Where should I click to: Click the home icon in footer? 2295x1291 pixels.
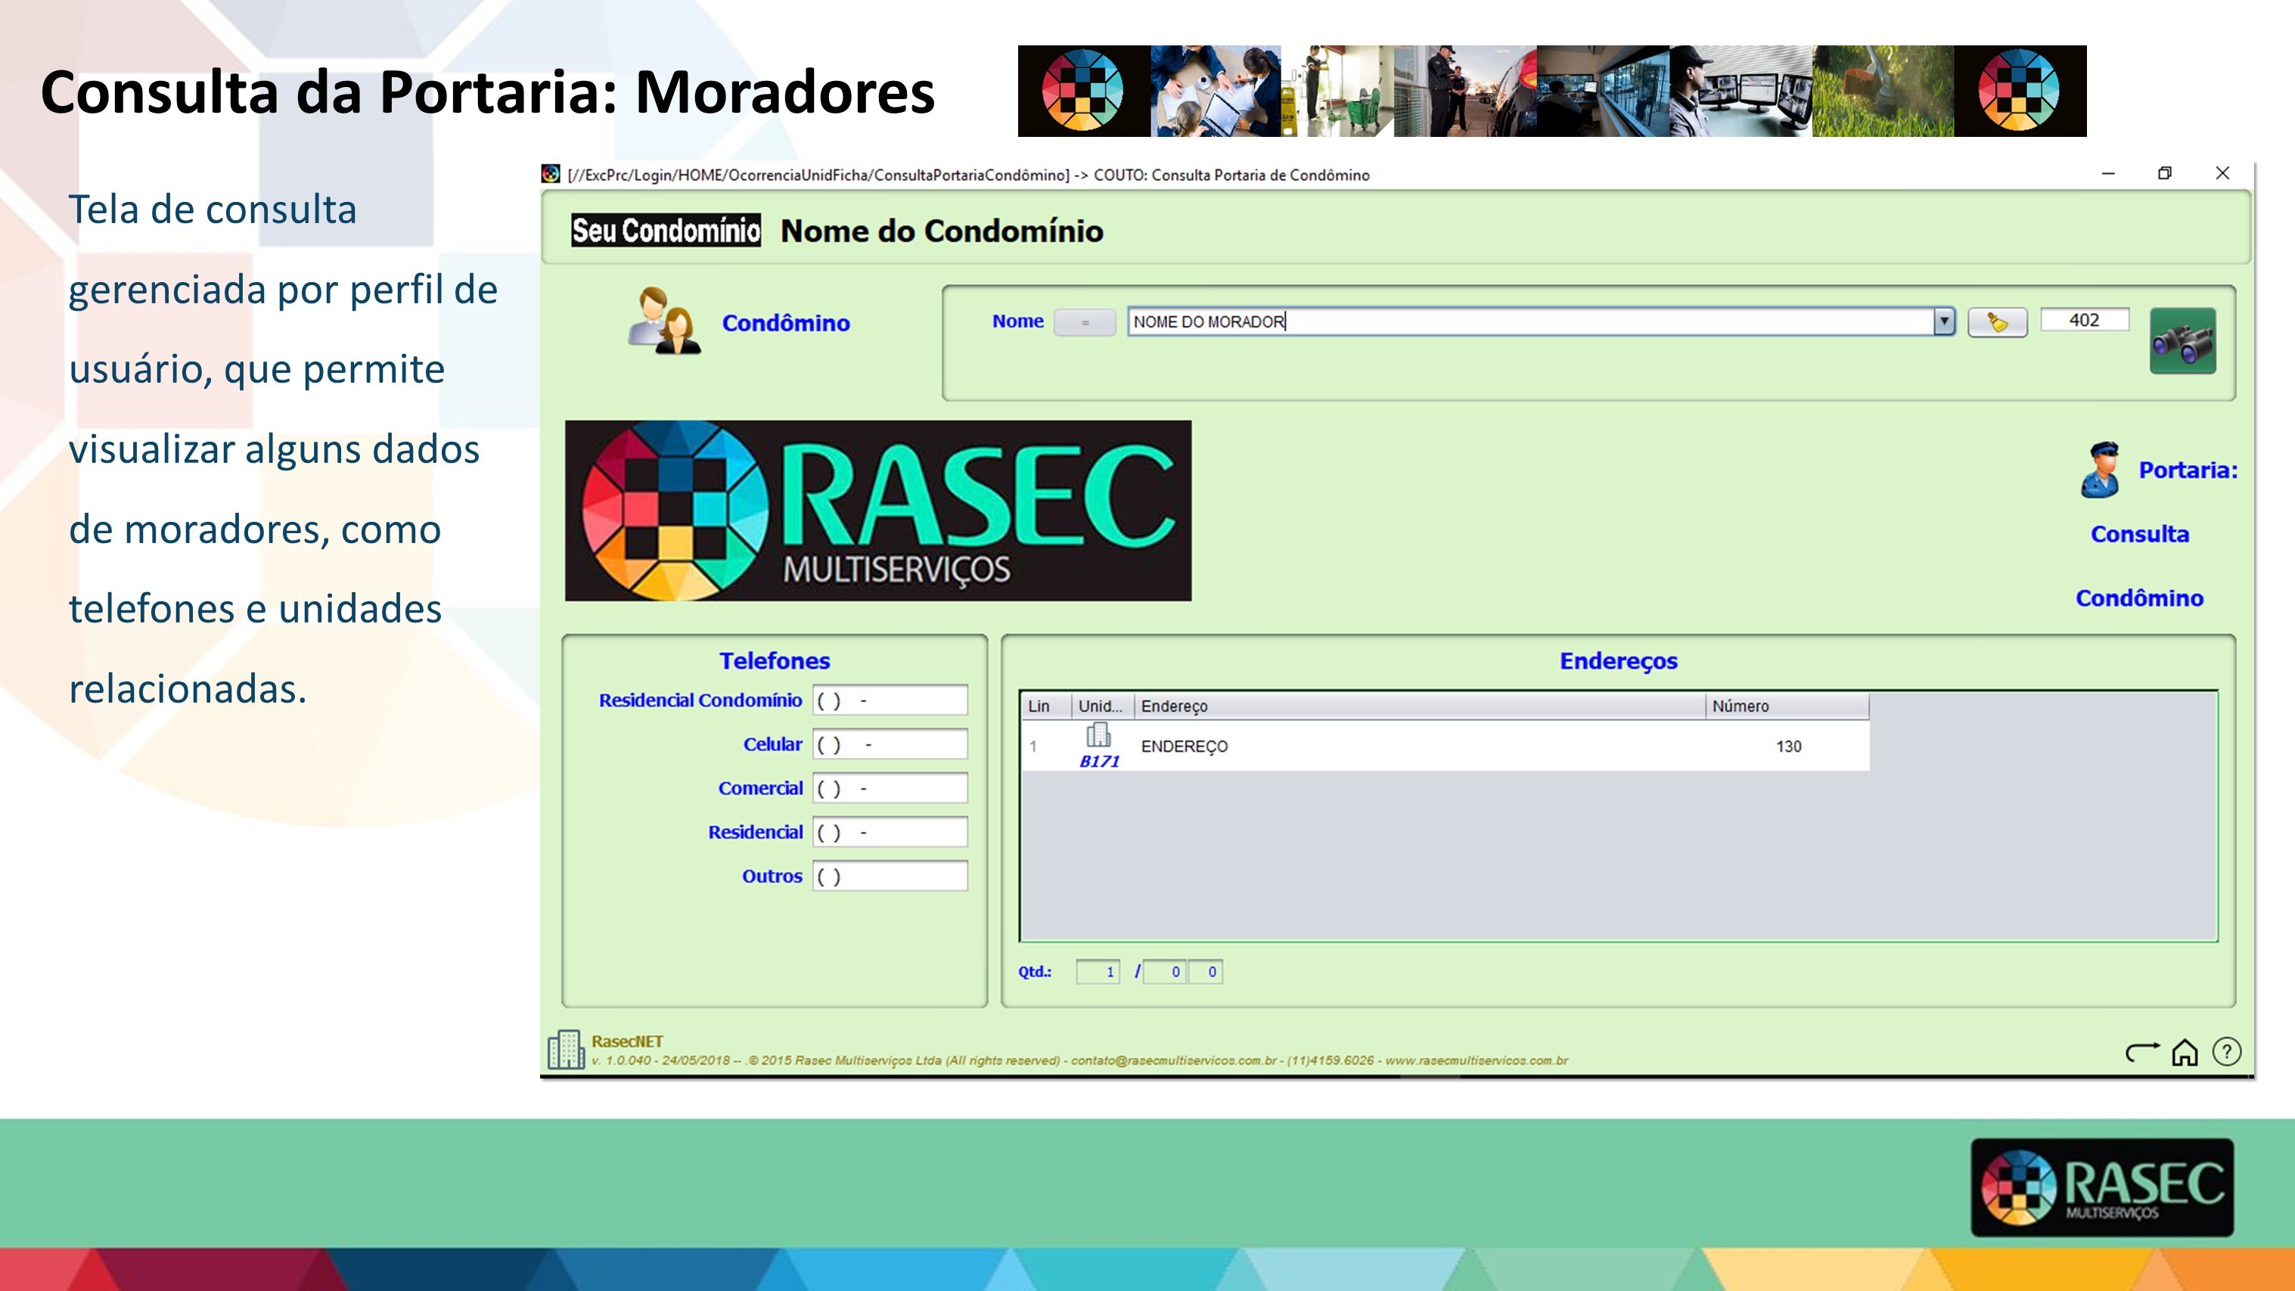pos(2184,1052)
